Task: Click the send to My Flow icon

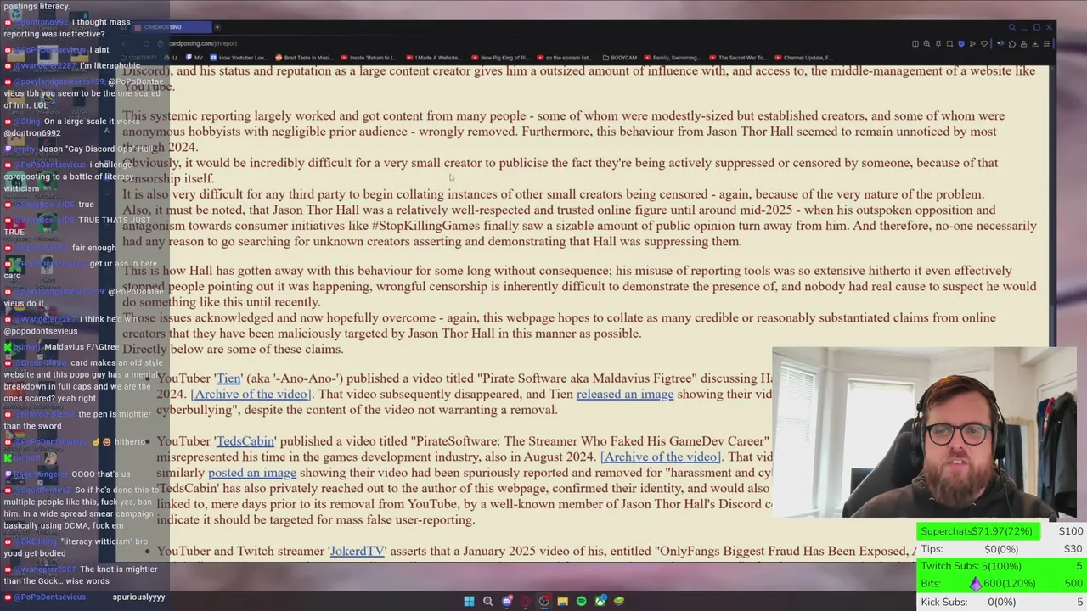Action: [972, 43]
